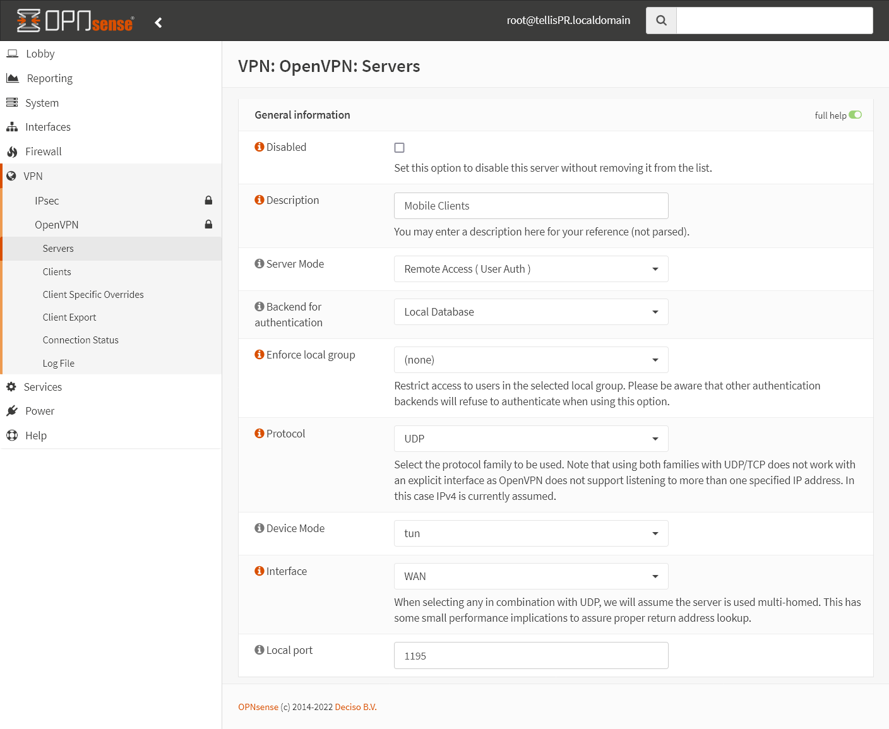Check the Disabled checkbox
Image resolution: width=889 pixels, height=729 pixels.
pos(399,147)
